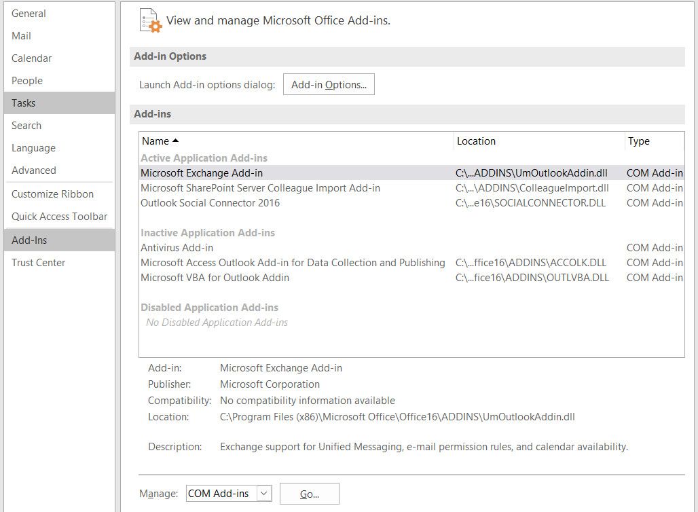This screenshot has width=698, height=512.
Task: Switch to the General options tab
Action: (29, 14)
